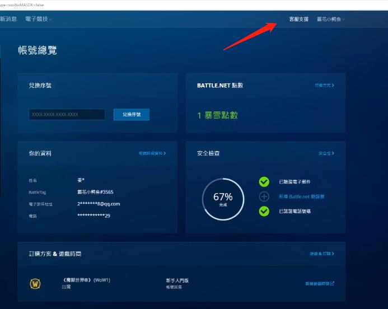This screenshot has width=388, height=309.
Task: Click the '帳號總覽' page heading
Action: pyautogui.click(x=38, y=50)
